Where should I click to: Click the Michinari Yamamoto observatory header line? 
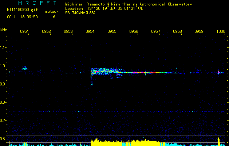[129, 4]
